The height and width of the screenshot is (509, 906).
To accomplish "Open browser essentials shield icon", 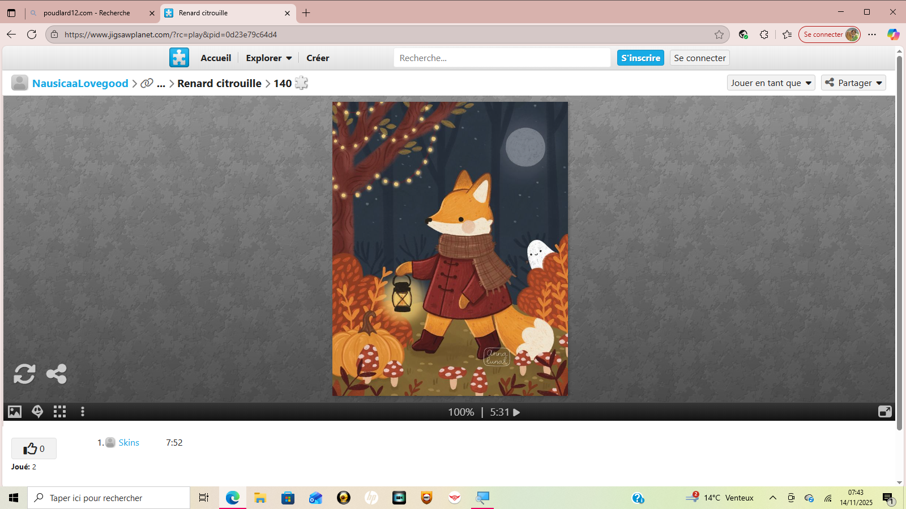I will 743,34.
